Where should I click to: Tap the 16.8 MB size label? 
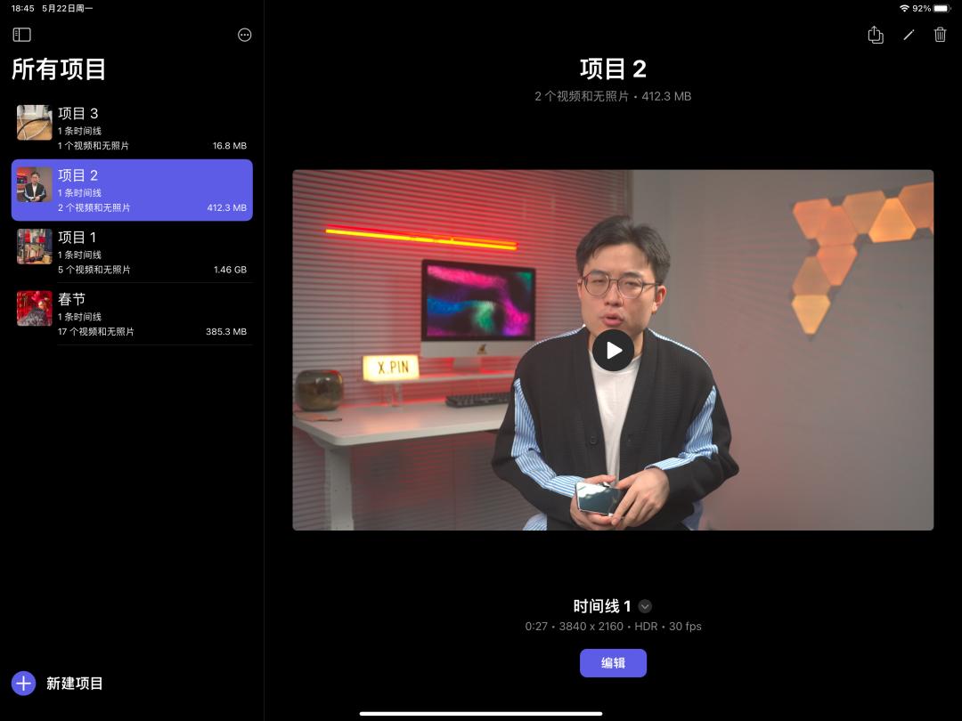click(x=230, y=146)
